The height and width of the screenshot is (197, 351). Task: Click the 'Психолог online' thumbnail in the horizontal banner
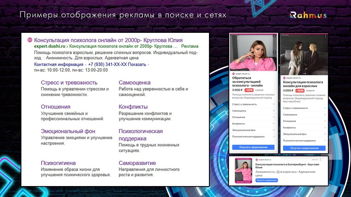[243, 170]
